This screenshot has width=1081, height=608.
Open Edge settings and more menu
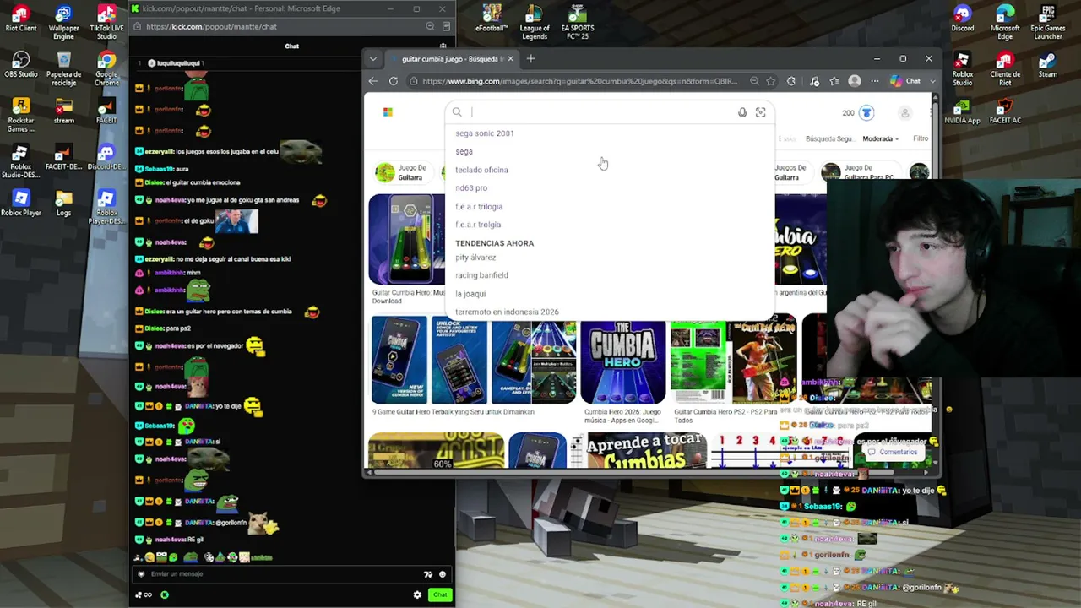[x=875, y=81]
